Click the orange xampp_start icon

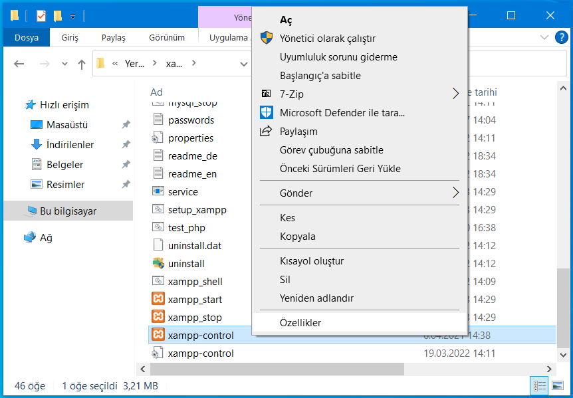coord(158,299)
